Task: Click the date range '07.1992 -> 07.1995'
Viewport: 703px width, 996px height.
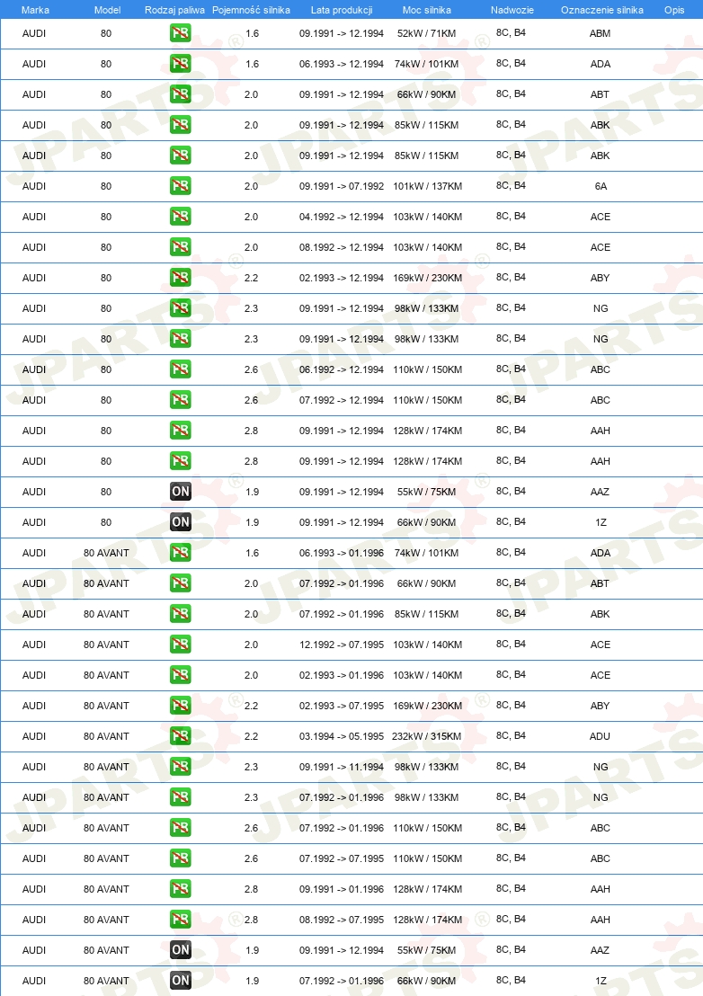Action: click(342, 858)
